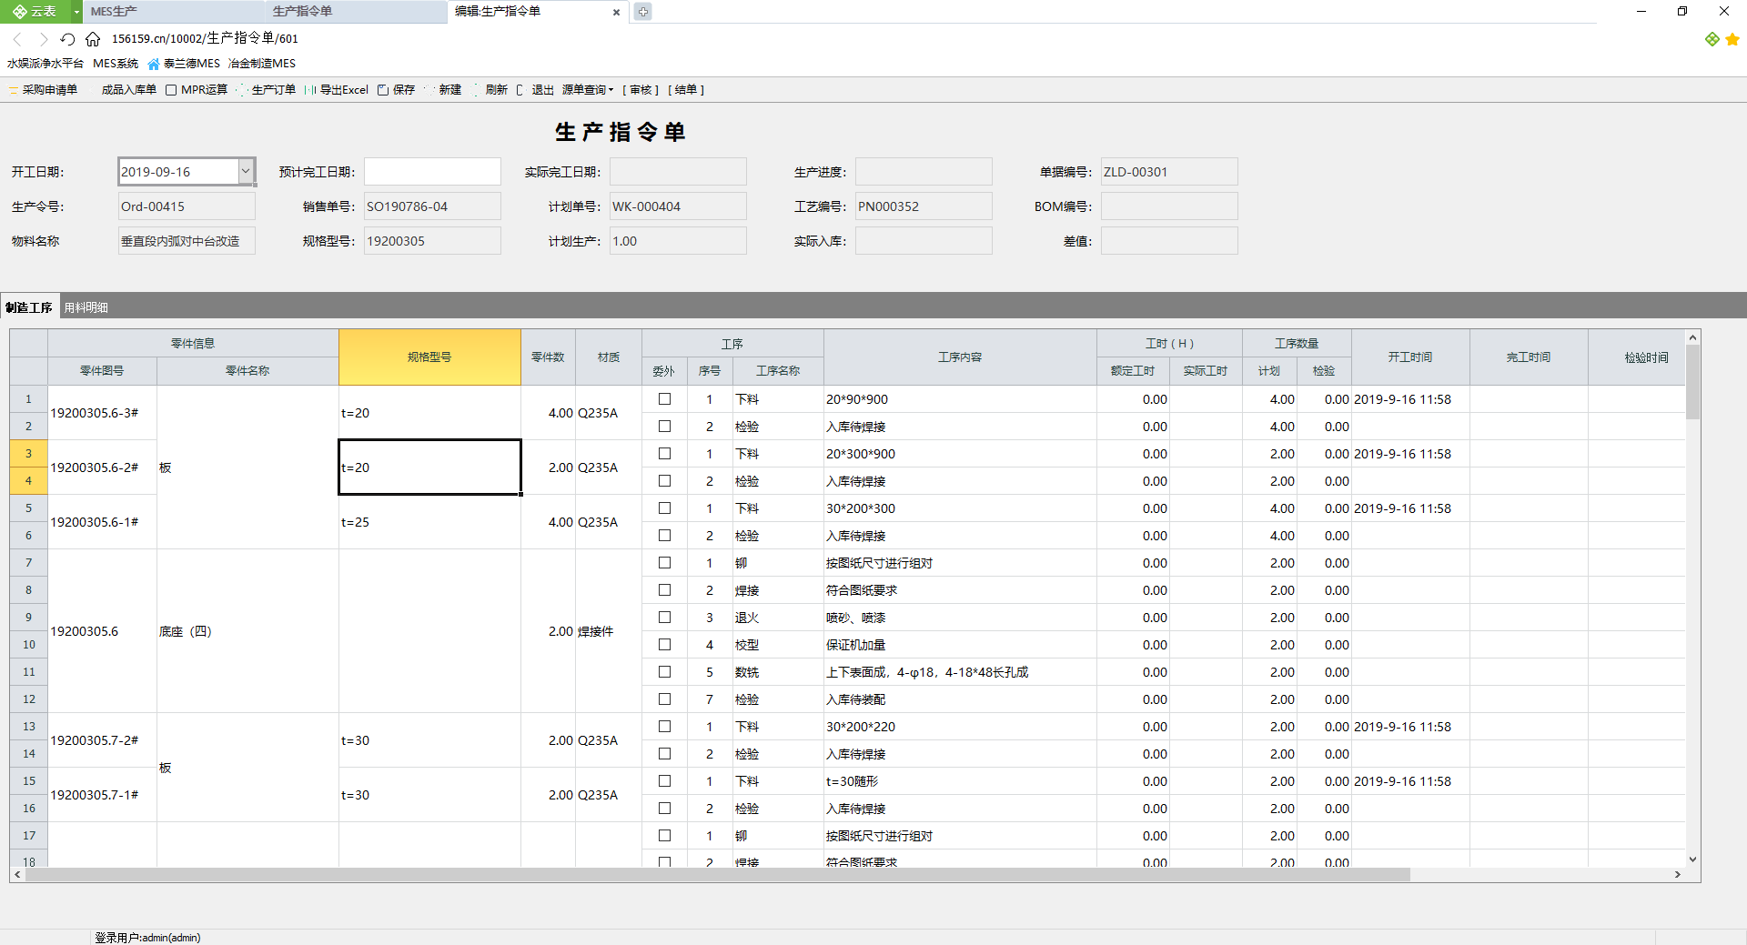Image resolution: width=1747 pixels, height=945 pixels.
Task: Select row header number 10
Action: pyautogui.click(x=29, y=645)
